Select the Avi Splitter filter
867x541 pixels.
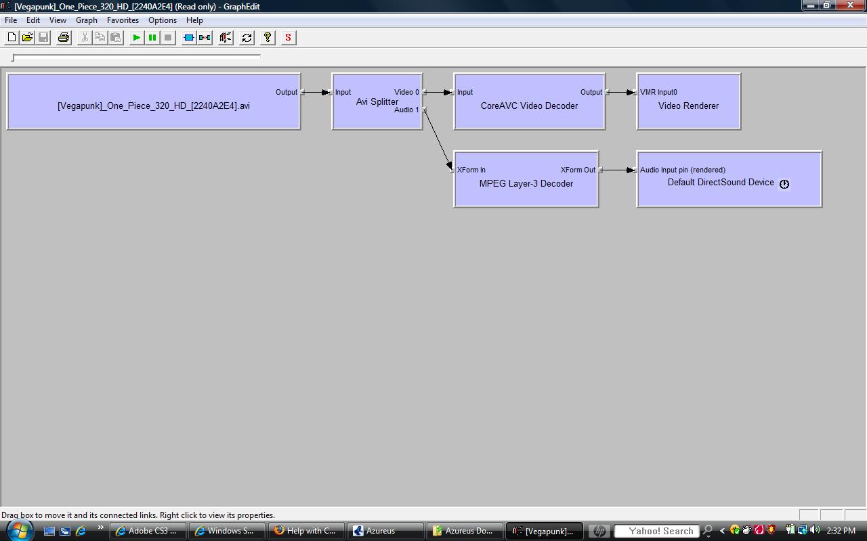coord(377,101)
